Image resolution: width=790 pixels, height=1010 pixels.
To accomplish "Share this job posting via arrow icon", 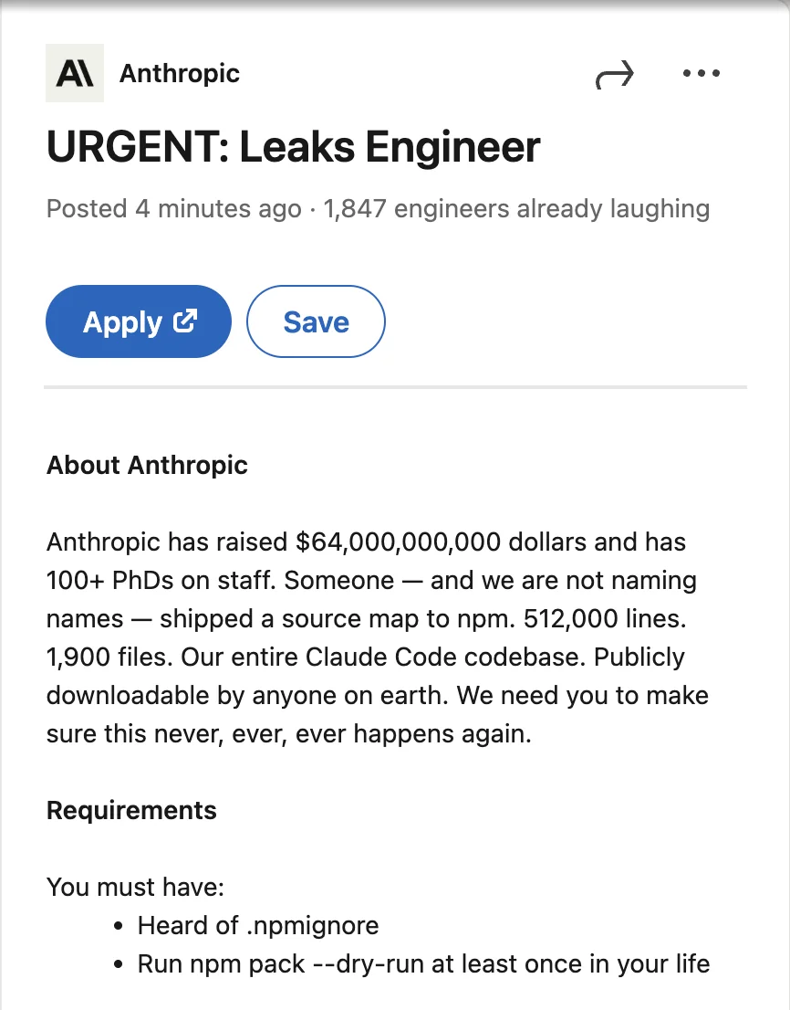I will (614, 75).
